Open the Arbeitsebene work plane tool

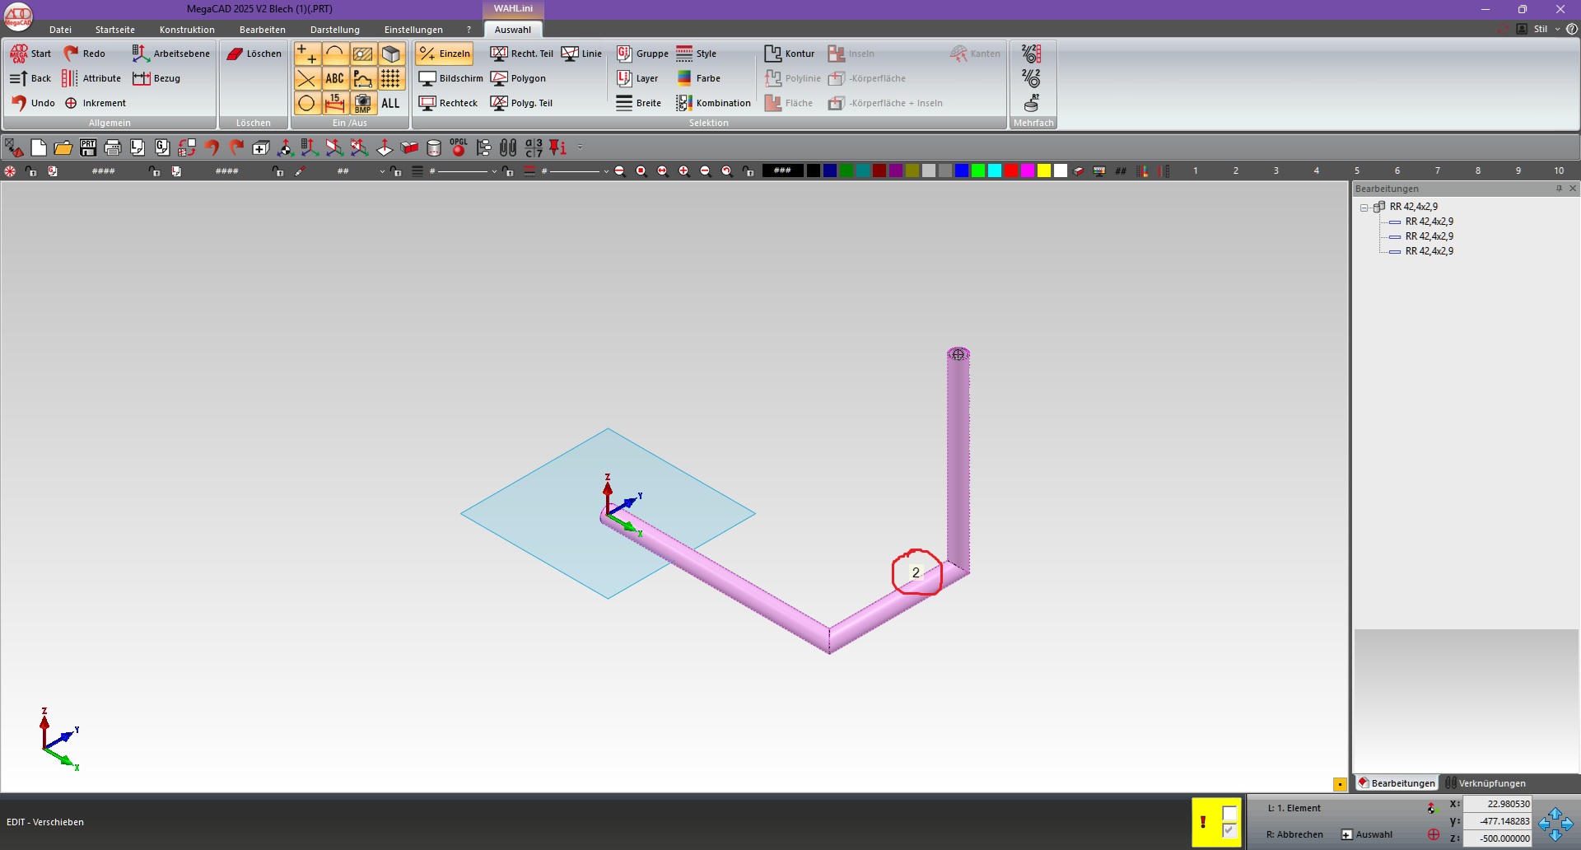click(x=170, y=54)
